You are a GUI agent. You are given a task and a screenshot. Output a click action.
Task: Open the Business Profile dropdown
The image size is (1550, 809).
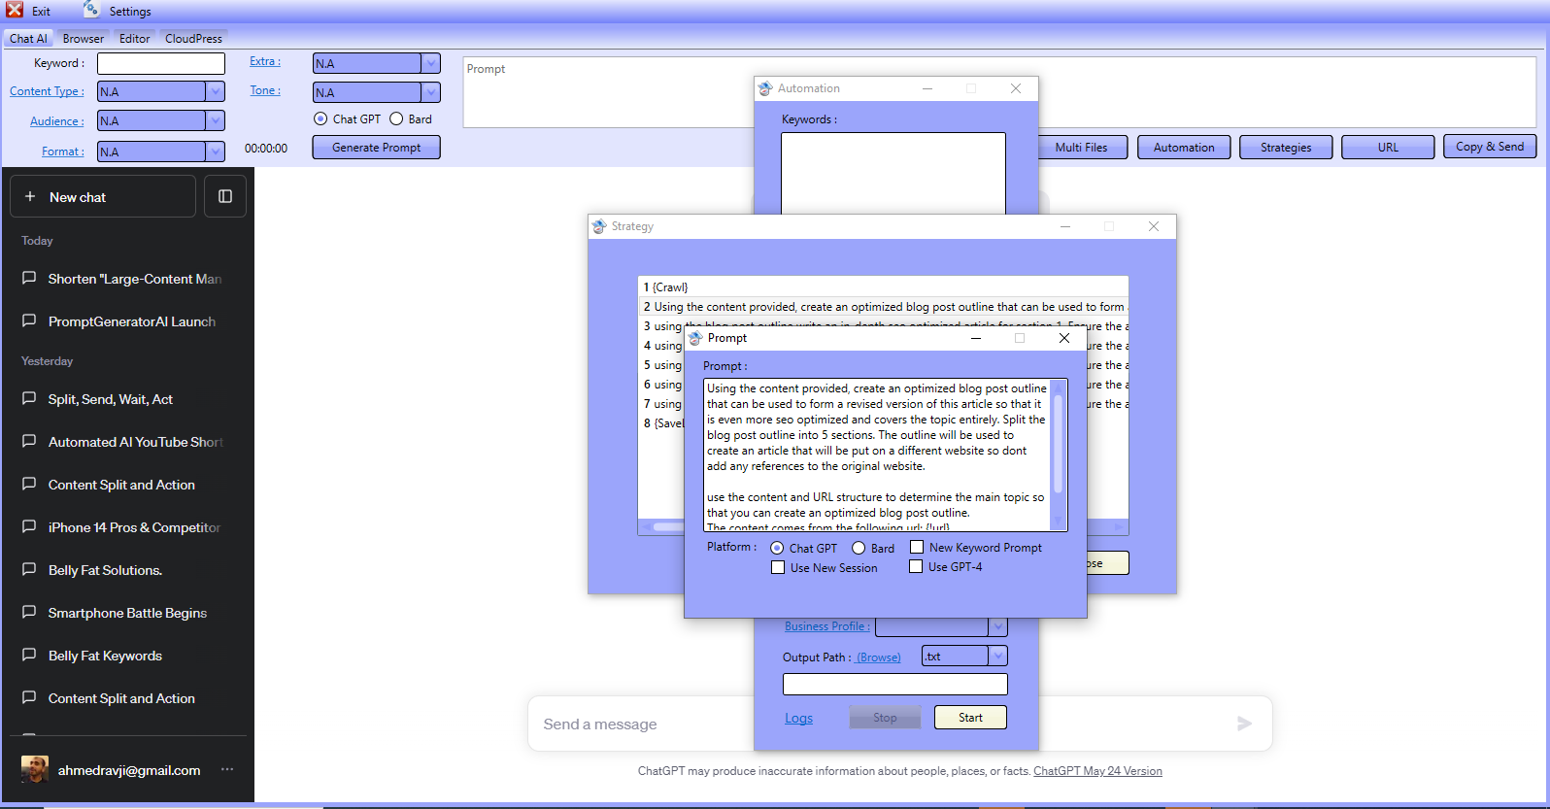tap(998, 626)
